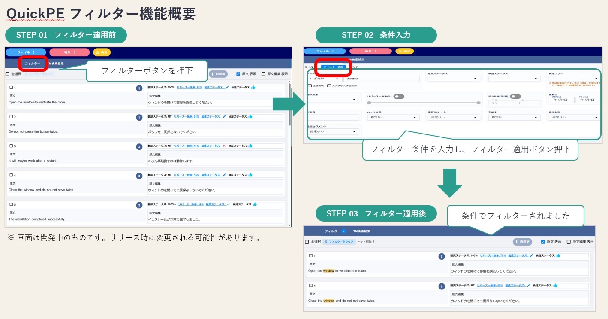Click the yellow 検証 warning button in STEP 01
Viewport: 608px width, 319px height.
point(102,52)
